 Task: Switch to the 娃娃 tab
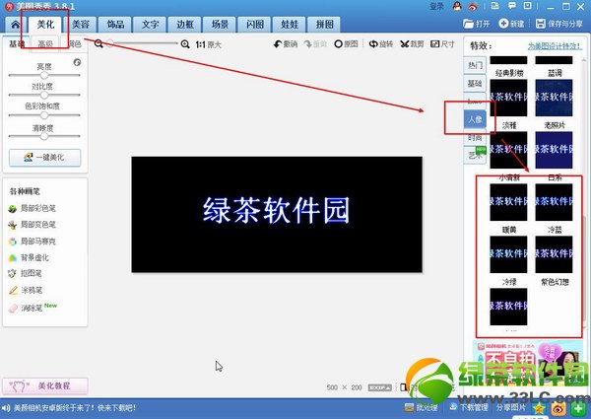(290, 25)
